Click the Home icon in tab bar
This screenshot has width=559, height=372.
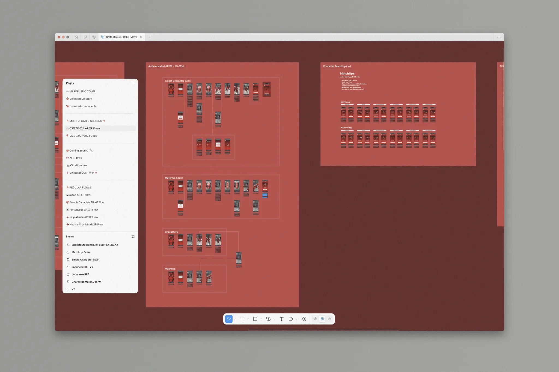[76, 37]
